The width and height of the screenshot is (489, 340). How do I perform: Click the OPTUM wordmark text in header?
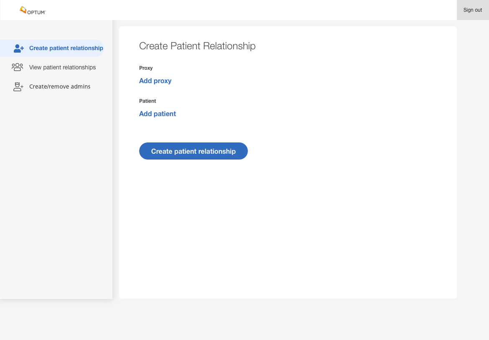[36, 12]
